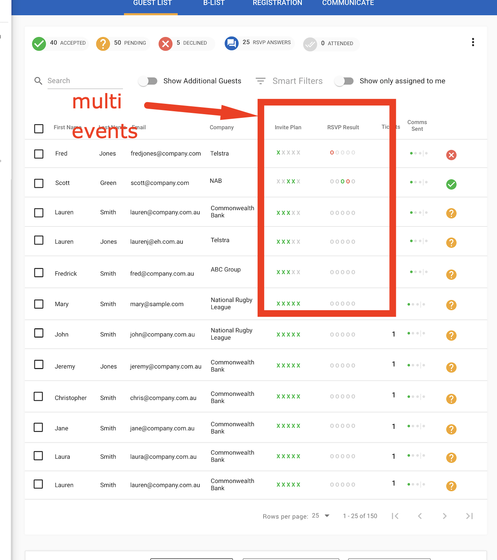This screenshot has height=560, width=497.
Task: Click the 40 Accepted filter label
Action: pyautogui.click(x=68, y=43)
